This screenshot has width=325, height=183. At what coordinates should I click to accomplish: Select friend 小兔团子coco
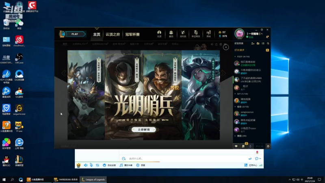[251, 130]
